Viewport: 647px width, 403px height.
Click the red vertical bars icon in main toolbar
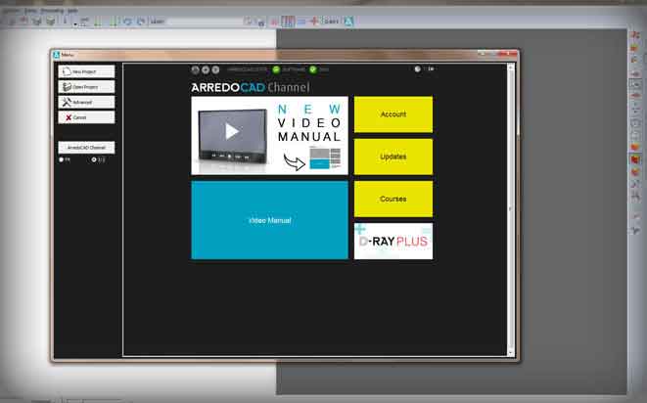[x=288, y=22]
